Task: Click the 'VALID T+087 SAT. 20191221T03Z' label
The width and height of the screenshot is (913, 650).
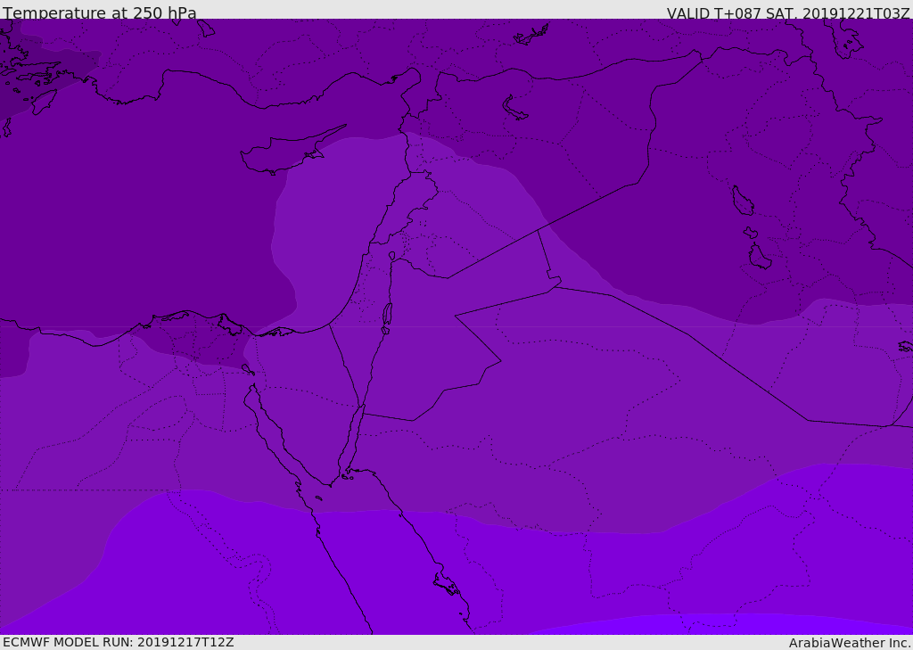Action: coord(788,13)
